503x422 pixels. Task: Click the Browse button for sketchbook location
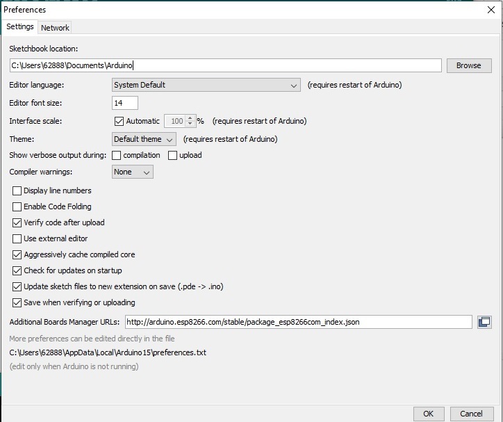469,65
